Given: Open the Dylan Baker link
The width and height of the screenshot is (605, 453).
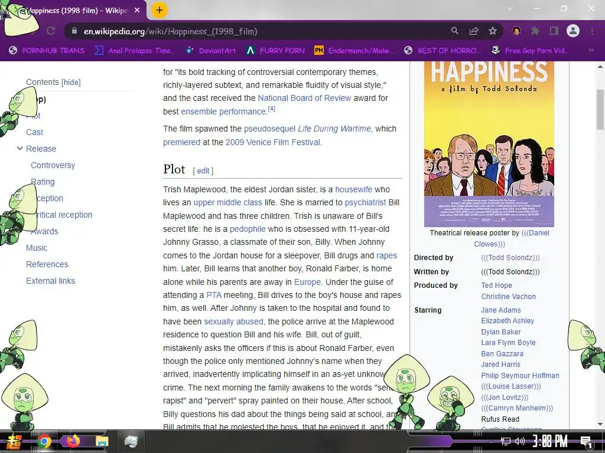Looking at the screenshot, I should coord(501,332).
